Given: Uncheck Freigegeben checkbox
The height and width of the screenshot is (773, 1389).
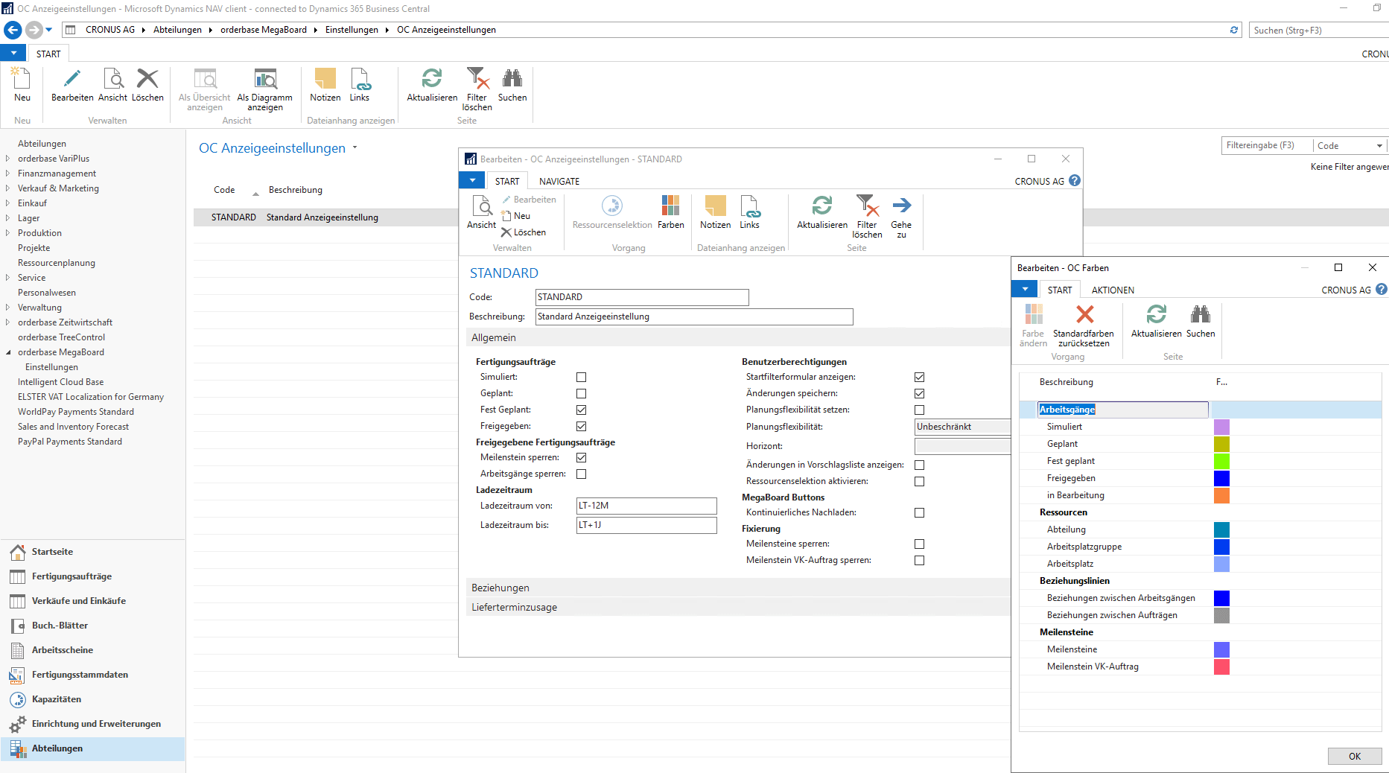Looking at the screenshot, I should point(581,426).
